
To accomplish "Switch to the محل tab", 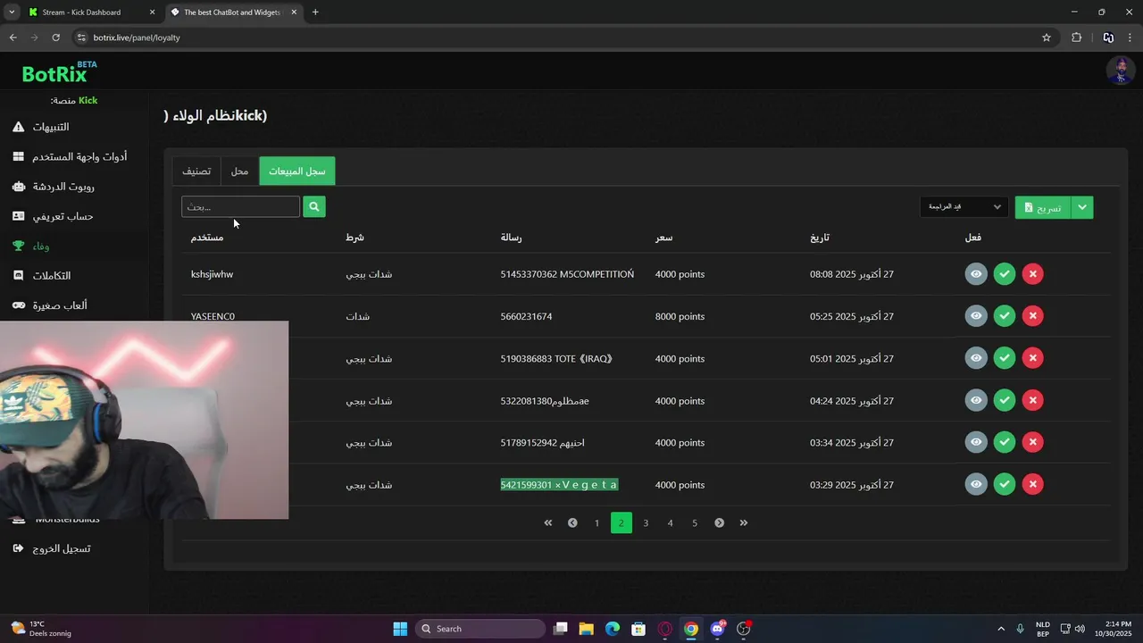I will pos(239,171).
